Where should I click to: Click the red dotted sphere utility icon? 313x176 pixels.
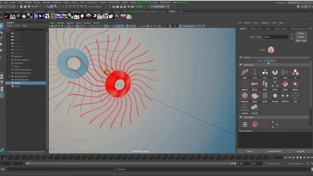[255, 125]
